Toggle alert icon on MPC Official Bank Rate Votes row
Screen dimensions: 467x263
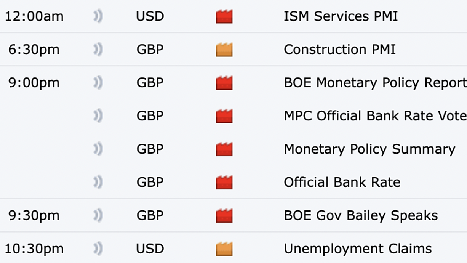point(98,116)
